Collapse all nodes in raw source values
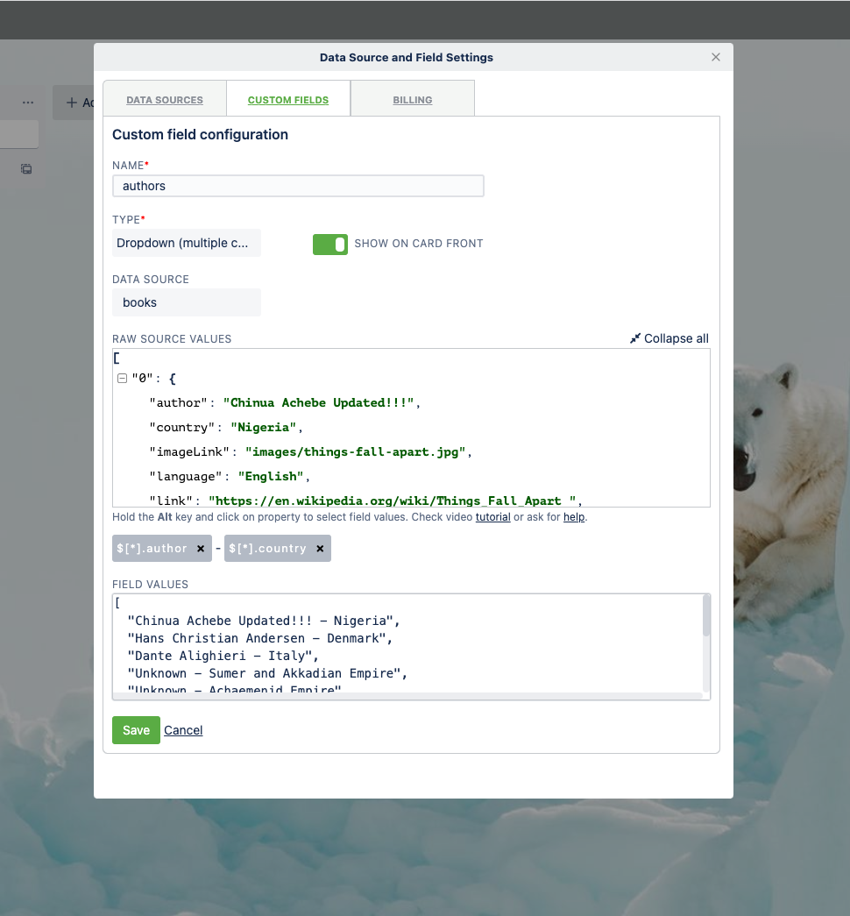 click(669, 338)
